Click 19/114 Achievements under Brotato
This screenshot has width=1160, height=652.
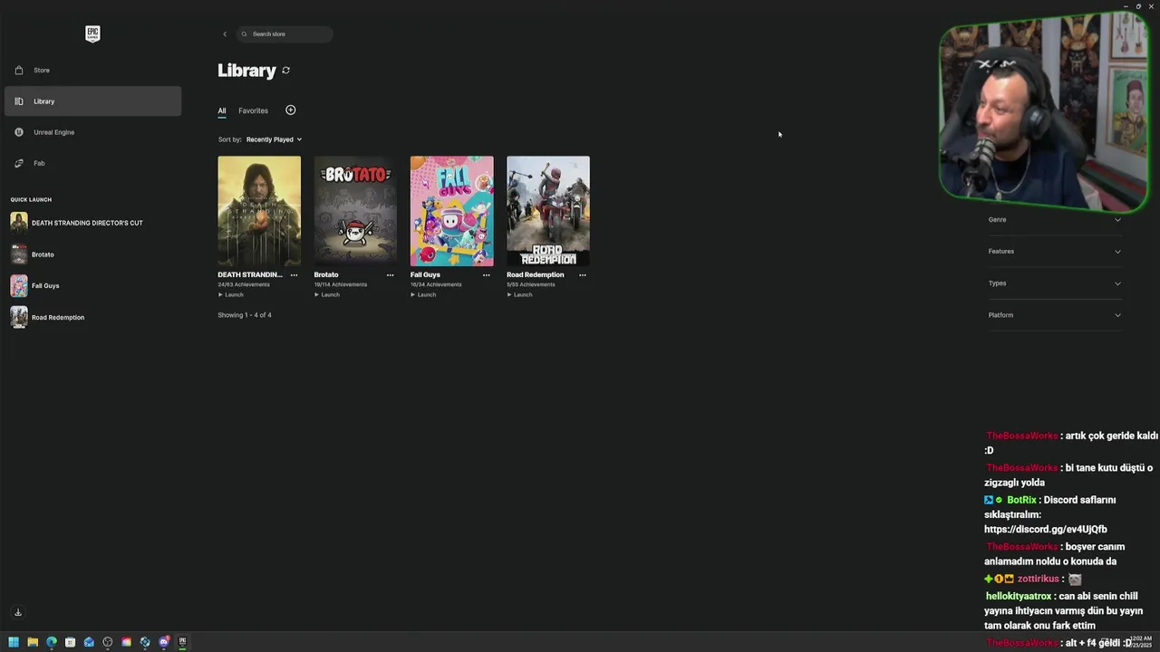coord(341,284)
